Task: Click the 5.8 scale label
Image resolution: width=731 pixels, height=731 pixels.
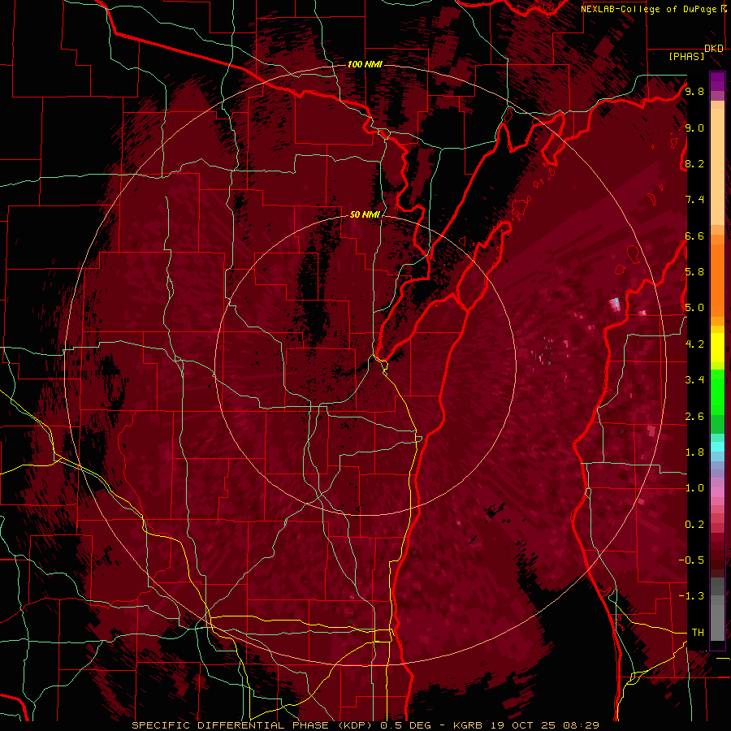Action: pos(694,272)
